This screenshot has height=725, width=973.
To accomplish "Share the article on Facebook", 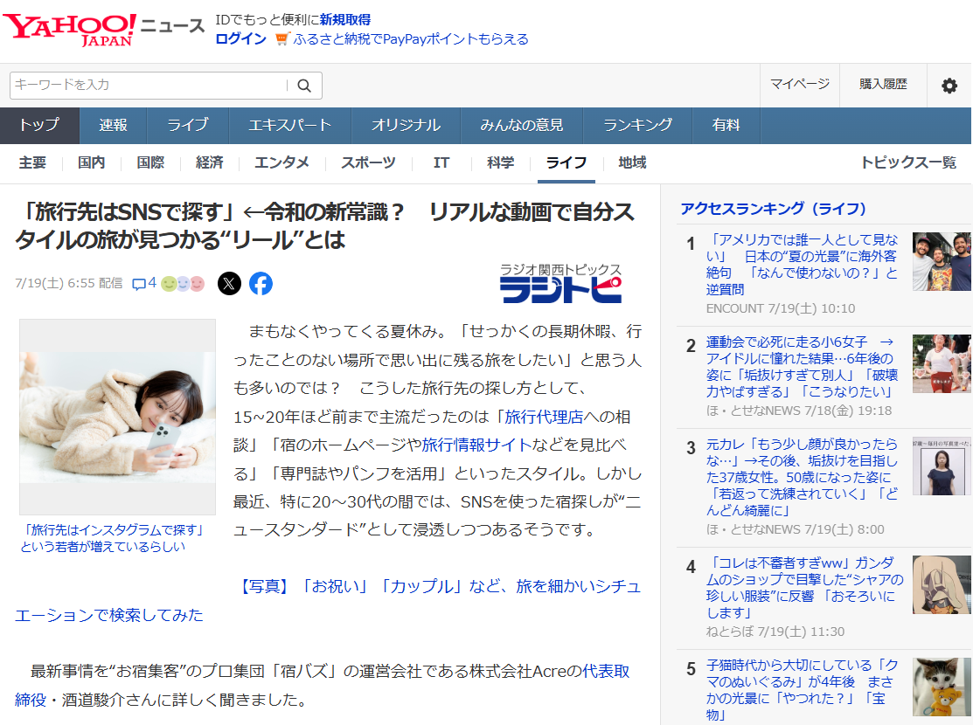I will (x=261, y=283).
